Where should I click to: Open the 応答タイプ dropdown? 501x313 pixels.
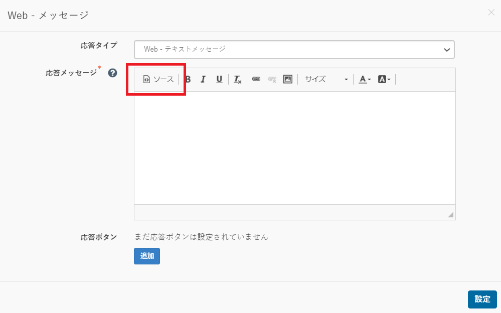tap(294, 50)
